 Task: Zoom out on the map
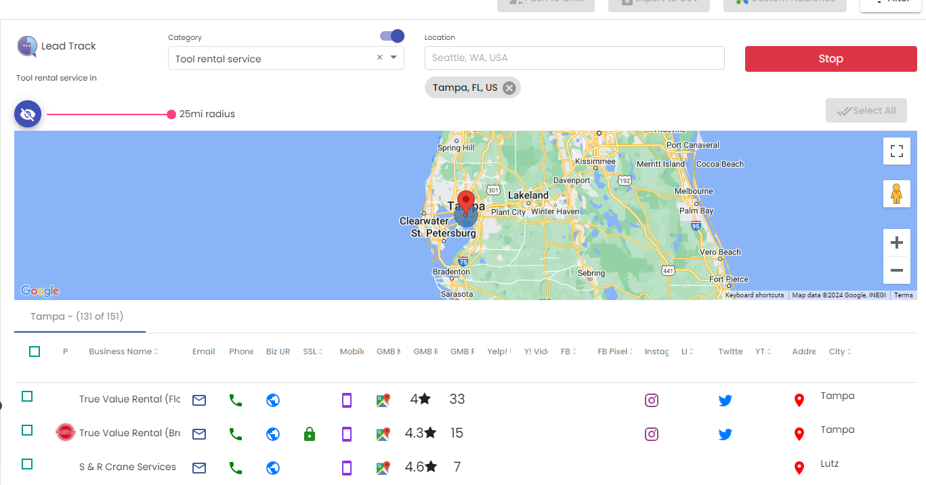897,270
